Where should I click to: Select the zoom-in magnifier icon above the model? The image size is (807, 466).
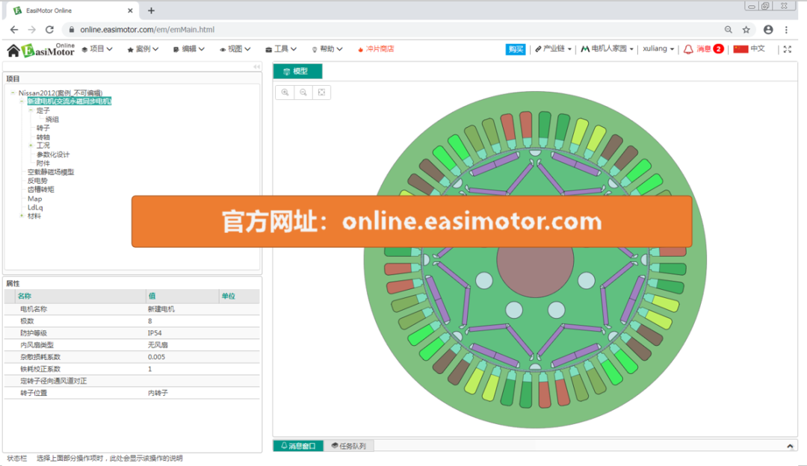click(x=285, y=92)
